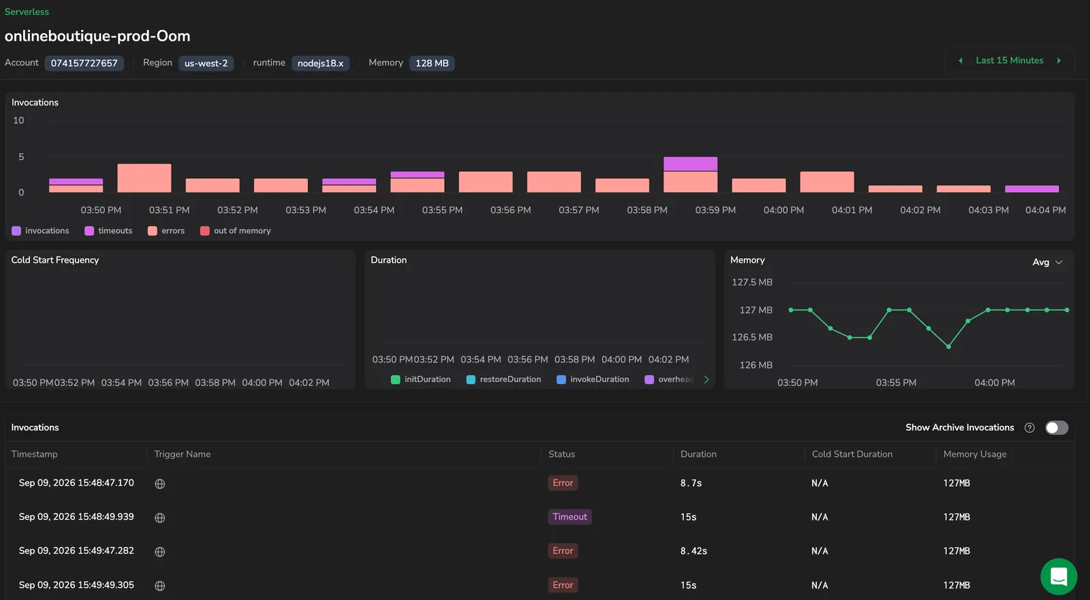The width and height of the screenshot is (1090, 600).
Task: Open the chat support widget
Action: 1058,576
